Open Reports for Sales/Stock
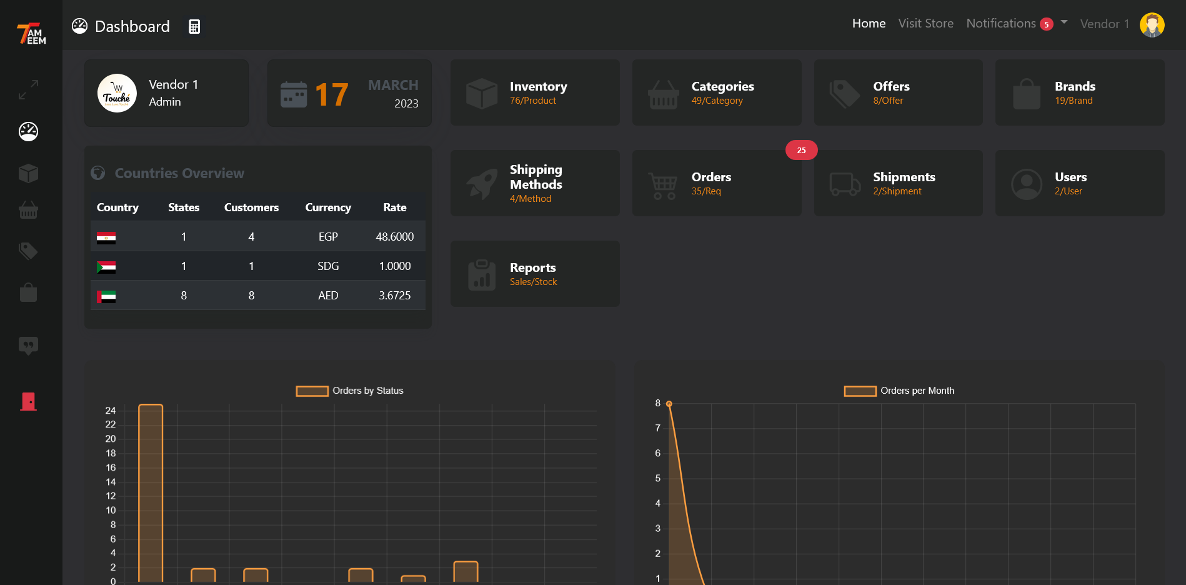The image size is (1186, 585). point(534,274)
